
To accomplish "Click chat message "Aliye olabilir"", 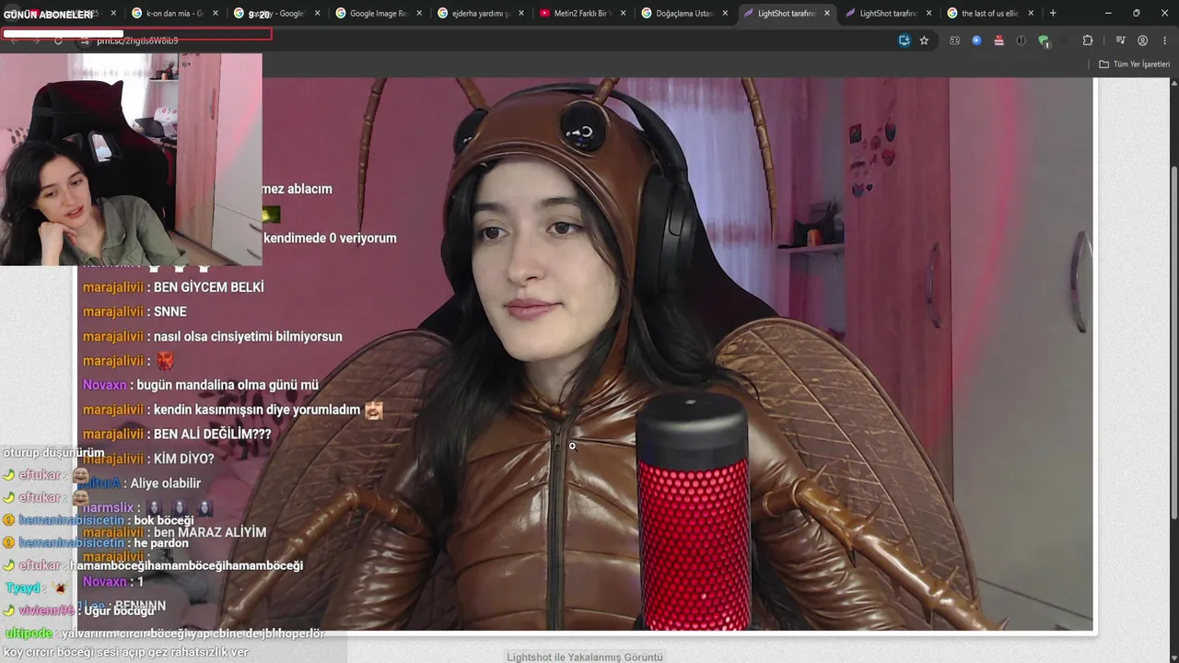I will point(166,483).
